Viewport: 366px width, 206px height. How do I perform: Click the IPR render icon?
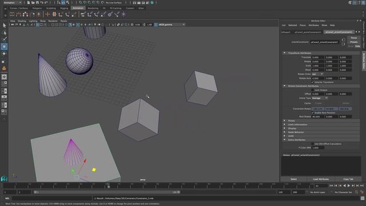point(144,2)
